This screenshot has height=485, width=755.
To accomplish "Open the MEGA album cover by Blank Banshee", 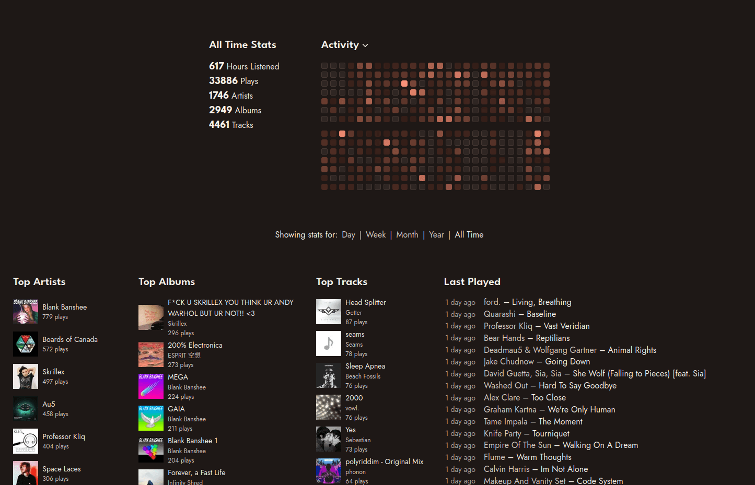I will [x=151, y=386].
